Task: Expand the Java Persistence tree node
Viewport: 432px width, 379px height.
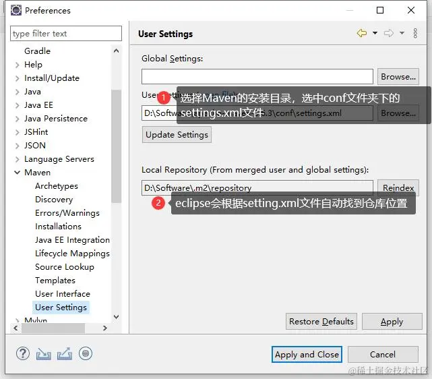Action: pos(18,119)
